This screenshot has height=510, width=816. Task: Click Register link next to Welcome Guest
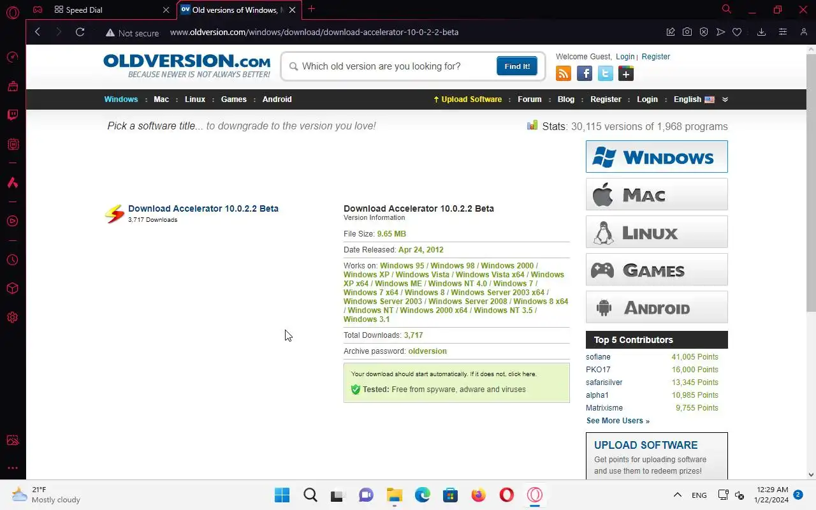[x=656, y=57]
